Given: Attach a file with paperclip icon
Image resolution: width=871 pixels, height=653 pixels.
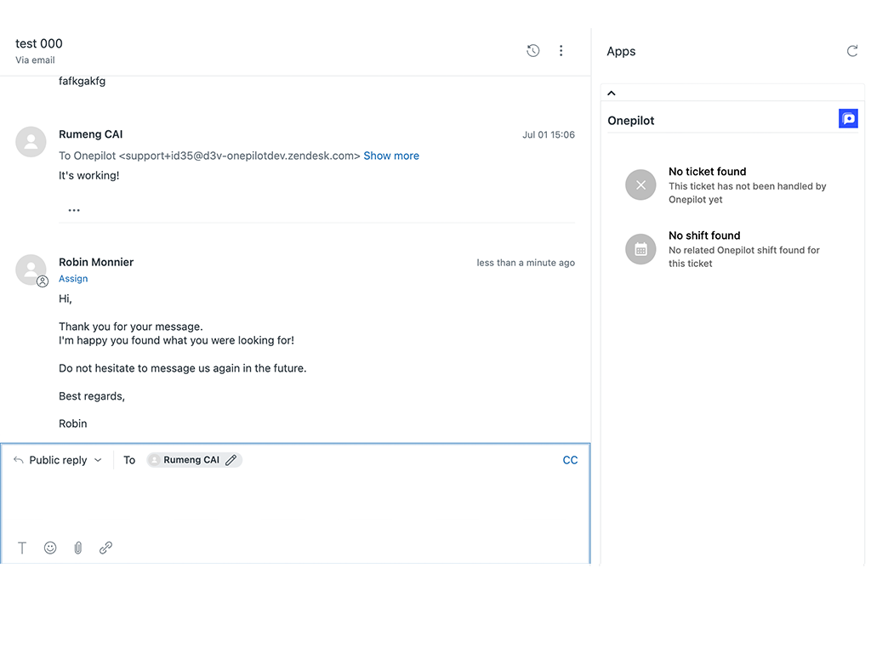Looking at the screenshot, I should click(x=77, y=548).
